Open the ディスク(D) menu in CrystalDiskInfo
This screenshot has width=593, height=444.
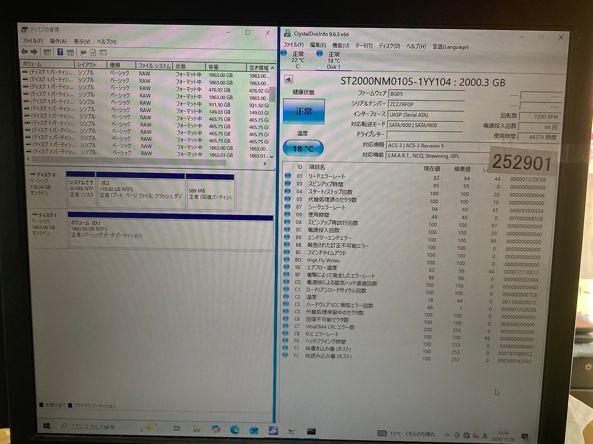[x=389, y=46]
